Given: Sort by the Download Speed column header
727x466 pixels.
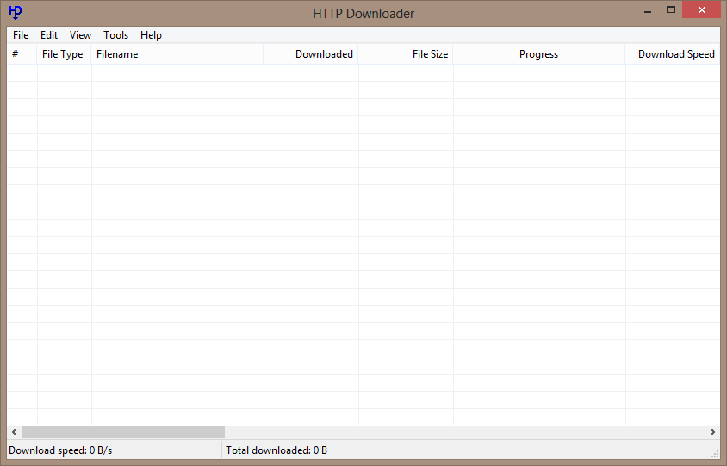Looking at the screenshot, I should [673, 54].
